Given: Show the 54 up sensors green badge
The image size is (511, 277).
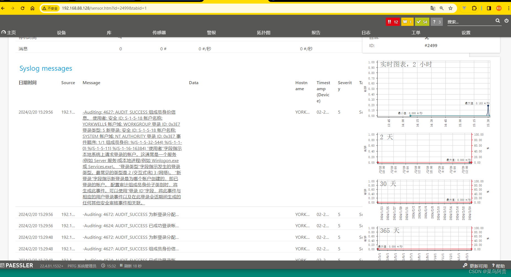Looking at the screenshot, I should [x=422, y=22].
